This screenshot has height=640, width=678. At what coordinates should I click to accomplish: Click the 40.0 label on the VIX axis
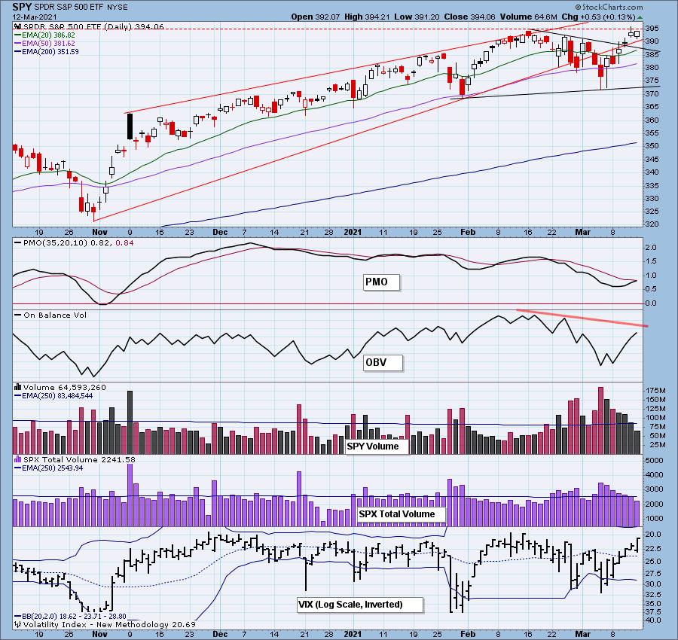[653, 620]
